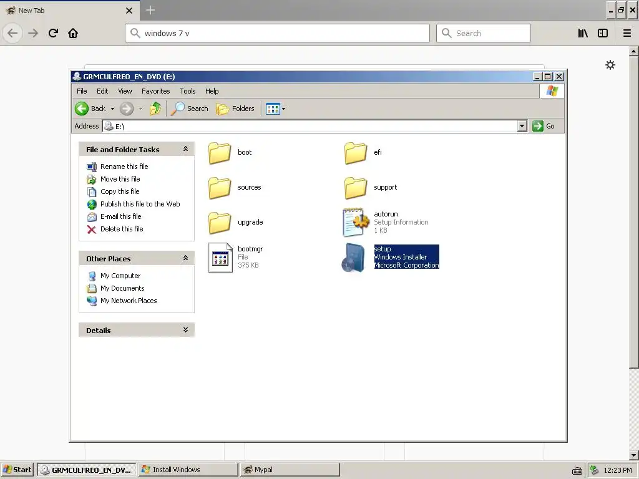Open the Back button history dropdown
This screenshot has width=639, height=479.
[x=112, y=109]
